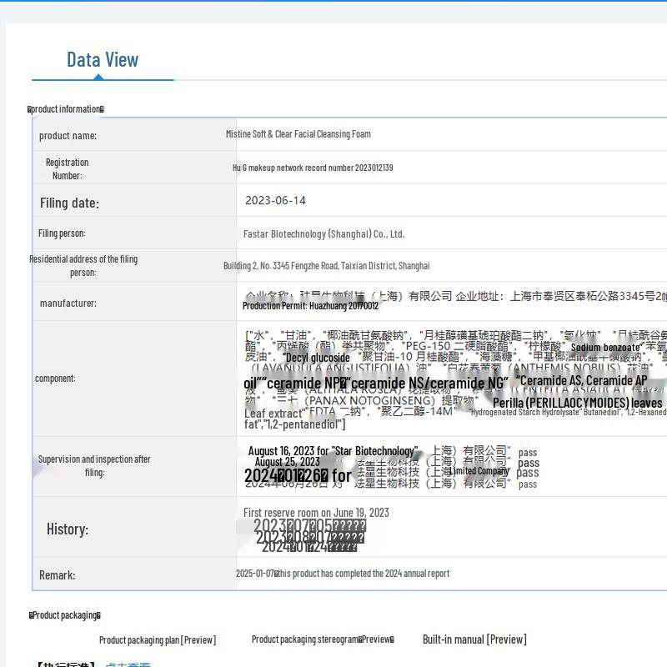Click the product information section heading

[66, 109]
